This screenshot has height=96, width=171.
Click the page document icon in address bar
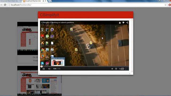pos(9,5)
